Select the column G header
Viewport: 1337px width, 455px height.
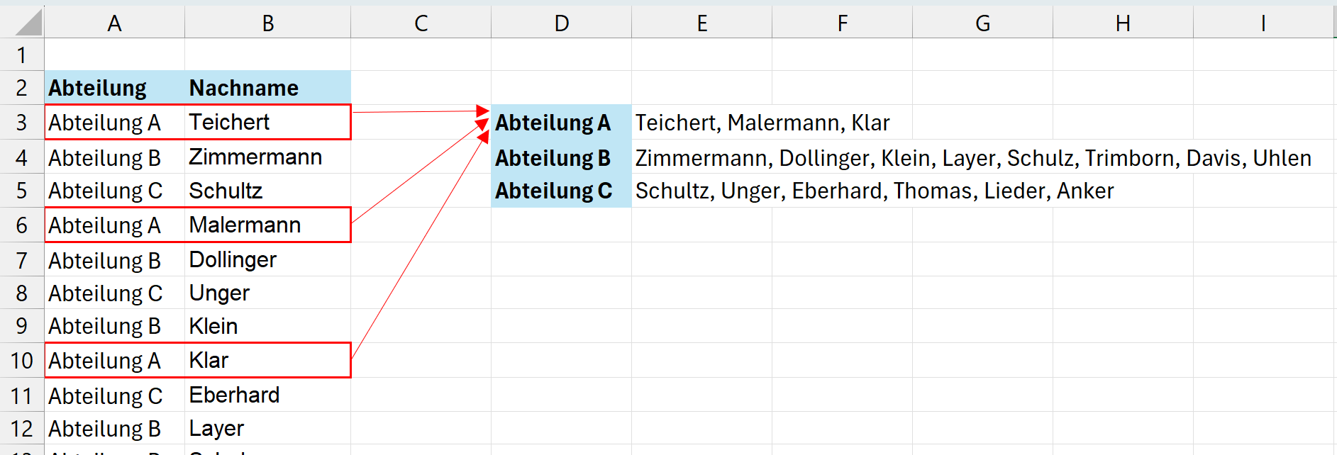coord(982,23)
